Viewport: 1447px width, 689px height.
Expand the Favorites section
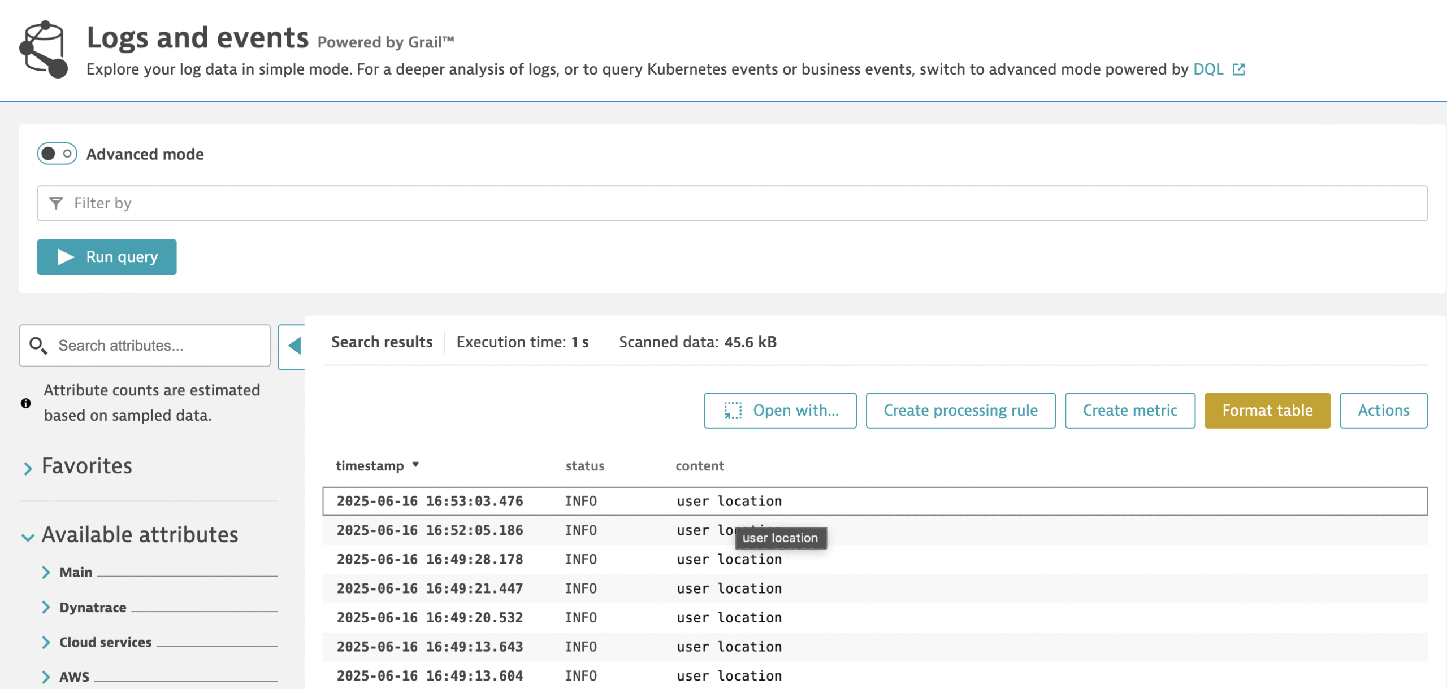coord(28,468)
